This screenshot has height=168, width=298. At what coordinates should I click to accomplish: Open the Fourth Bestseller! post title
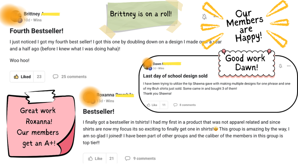(37, 30)
